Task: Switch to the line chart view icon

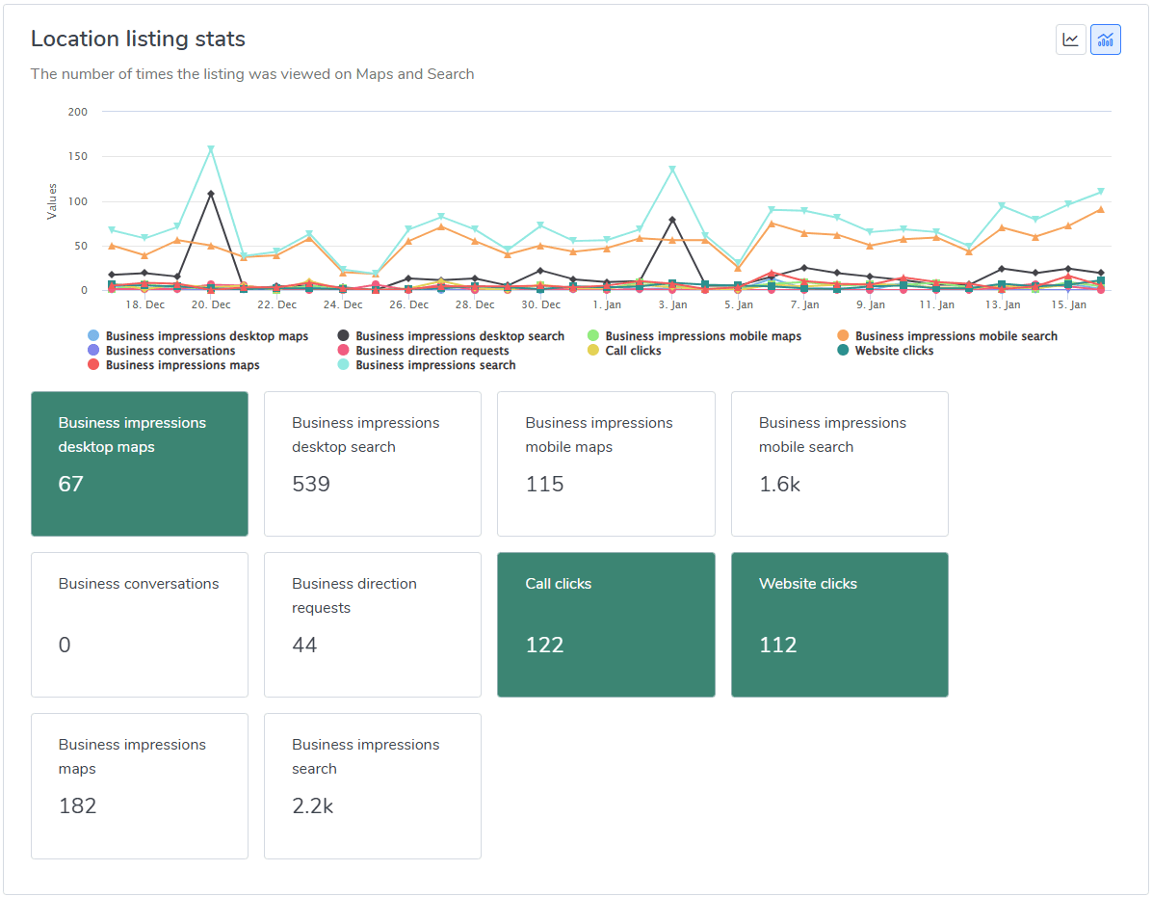Action: pyautogui.click(x=1070, y=40)
